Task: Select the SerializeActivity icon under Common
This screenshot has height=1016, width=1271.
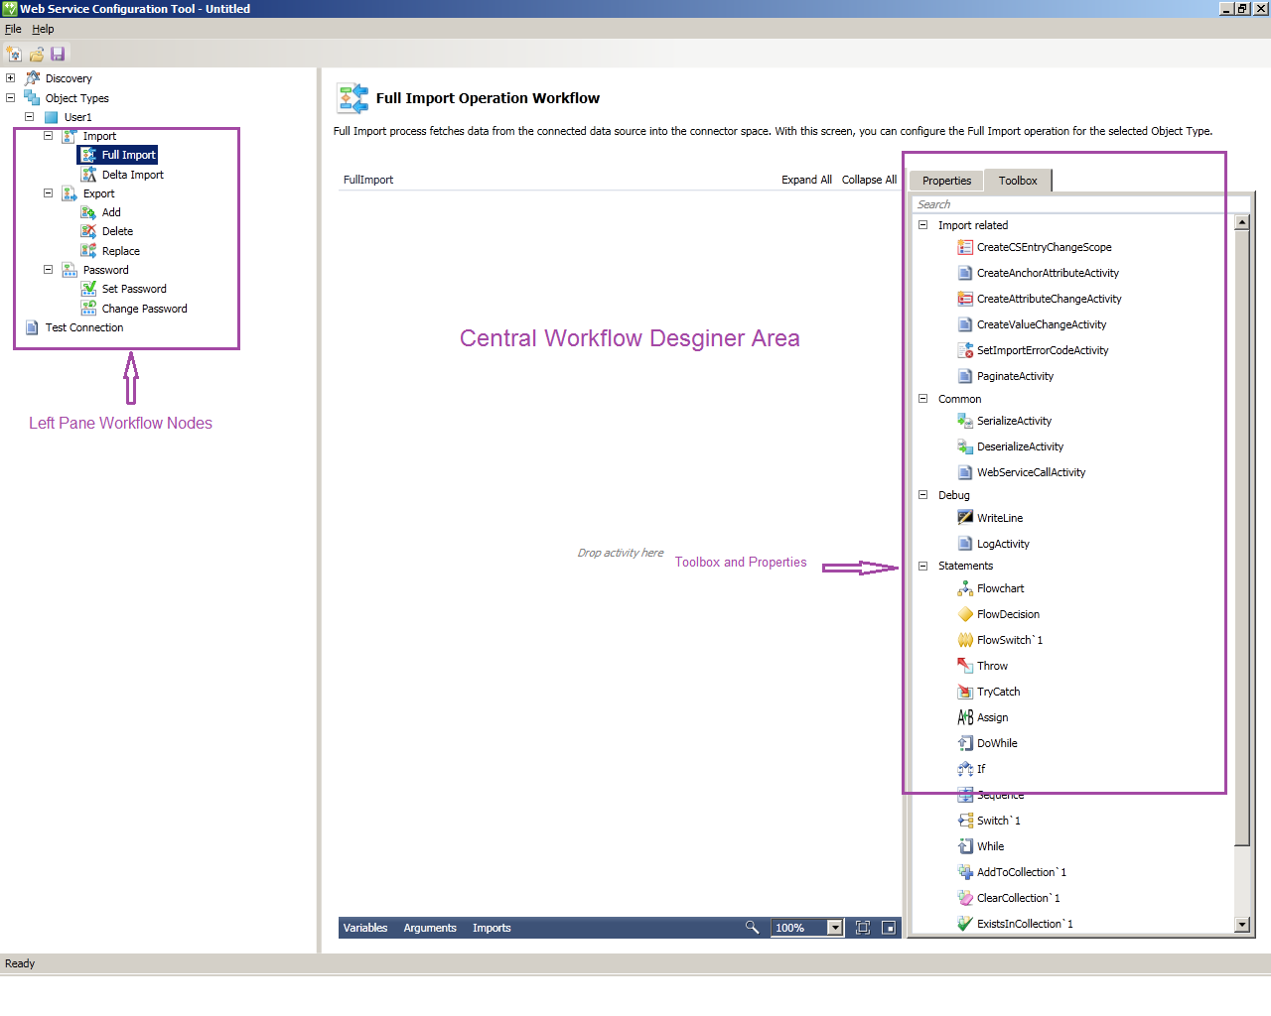Action: pyautogui.click(x=963, y=420)
